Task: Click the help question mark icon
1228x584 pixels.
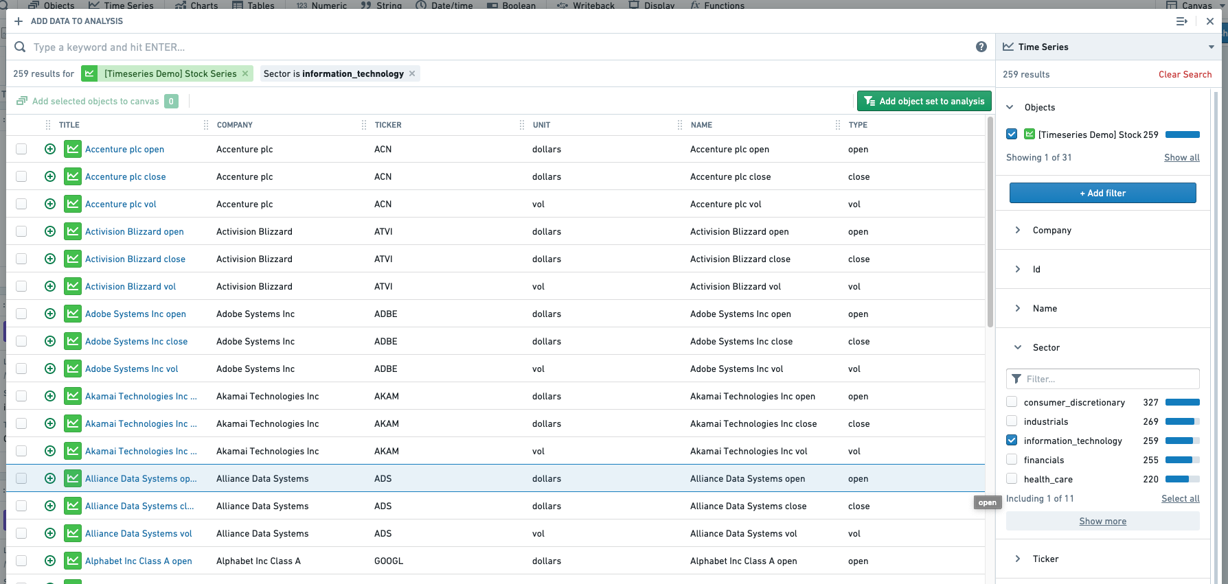Action: click(981, 47)
